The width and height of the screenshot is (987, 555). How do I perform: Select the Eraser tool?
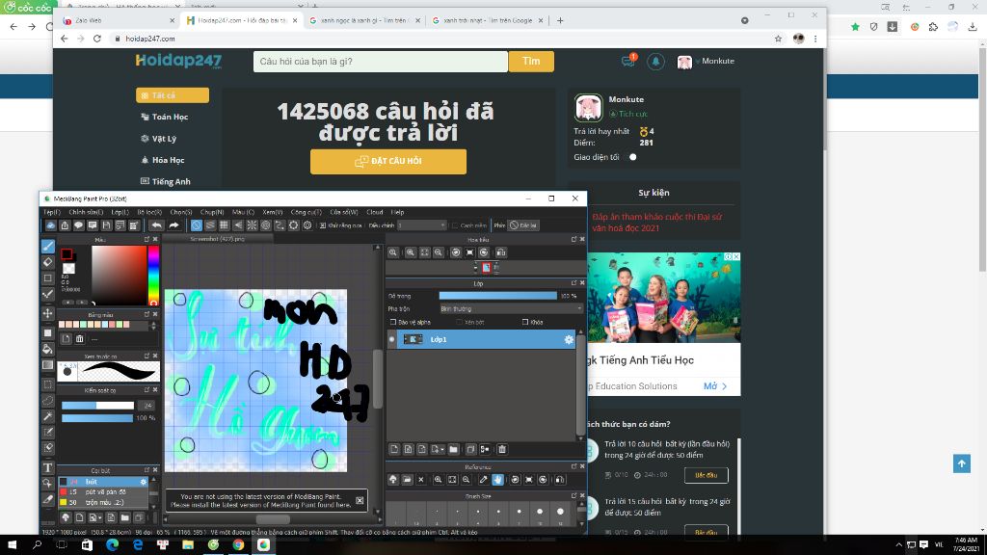tap(47, 259)
